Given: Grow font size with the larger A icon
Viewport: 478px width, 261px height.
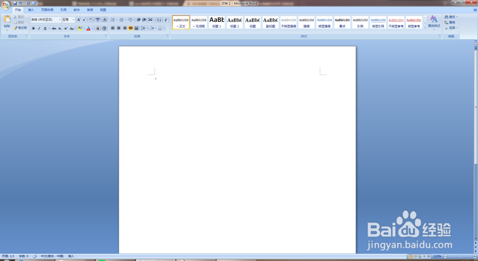Looking at the screenshot, I should [79, 20].
